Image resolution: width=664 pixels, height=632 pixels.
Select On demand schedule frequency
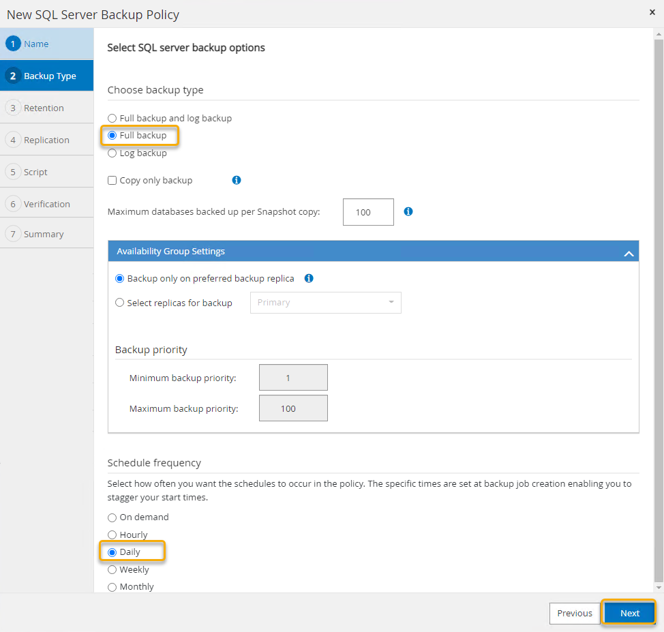coord(111,517)
